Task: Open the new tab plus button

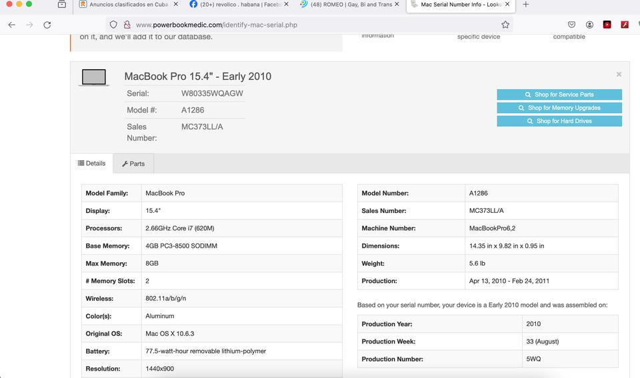Action: (526, 5)
